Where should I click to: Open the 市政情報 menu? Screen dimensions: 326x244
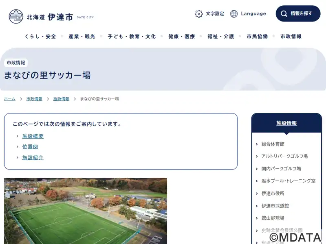[x=291, y=37]
